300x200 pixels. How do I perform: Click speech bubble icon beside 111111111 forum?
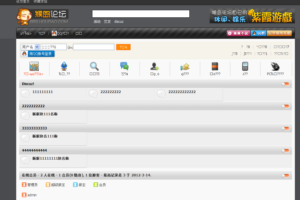tap(25, 94)
